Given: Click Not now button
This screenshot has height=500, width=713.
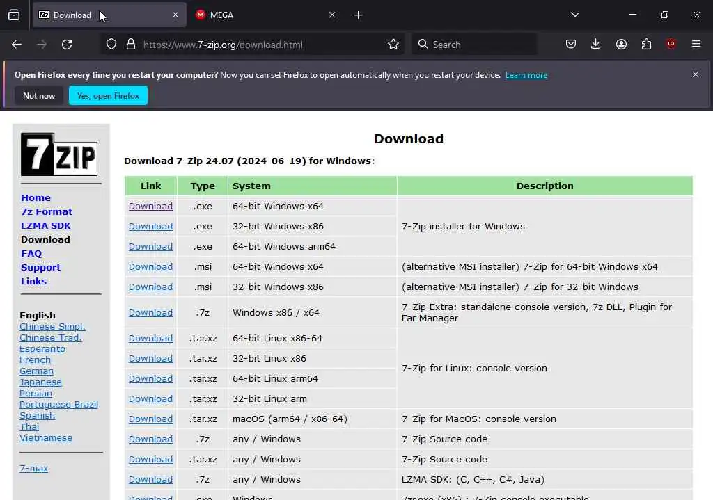Looking at the screenshot, I should [x=39, y=96].
